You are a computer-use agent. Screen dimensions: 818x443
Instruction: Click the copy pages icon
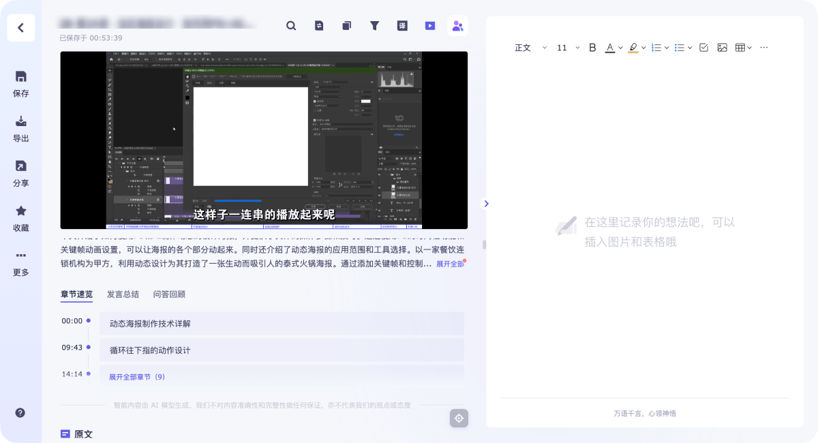347,26
